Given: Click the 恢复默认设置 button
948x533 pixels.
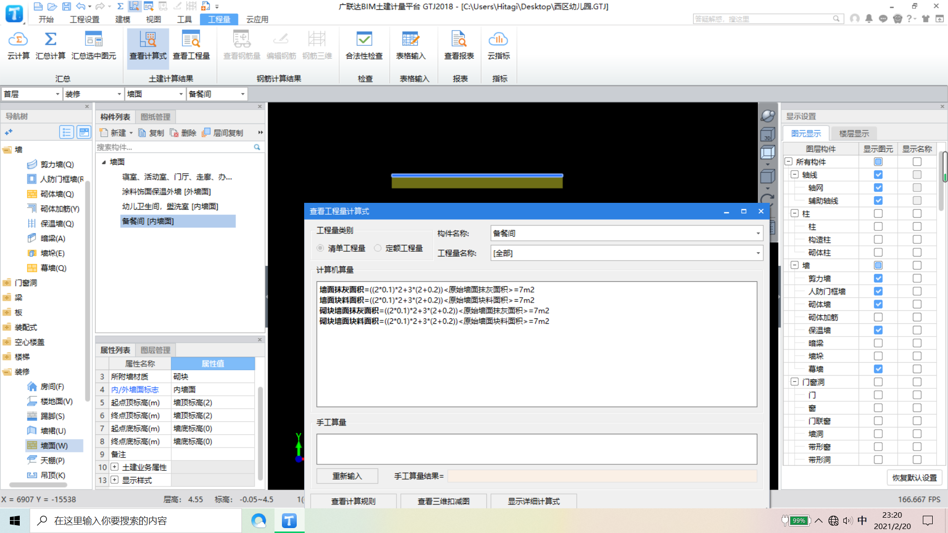Looking at the screenshot, I should tap(914, 478).
